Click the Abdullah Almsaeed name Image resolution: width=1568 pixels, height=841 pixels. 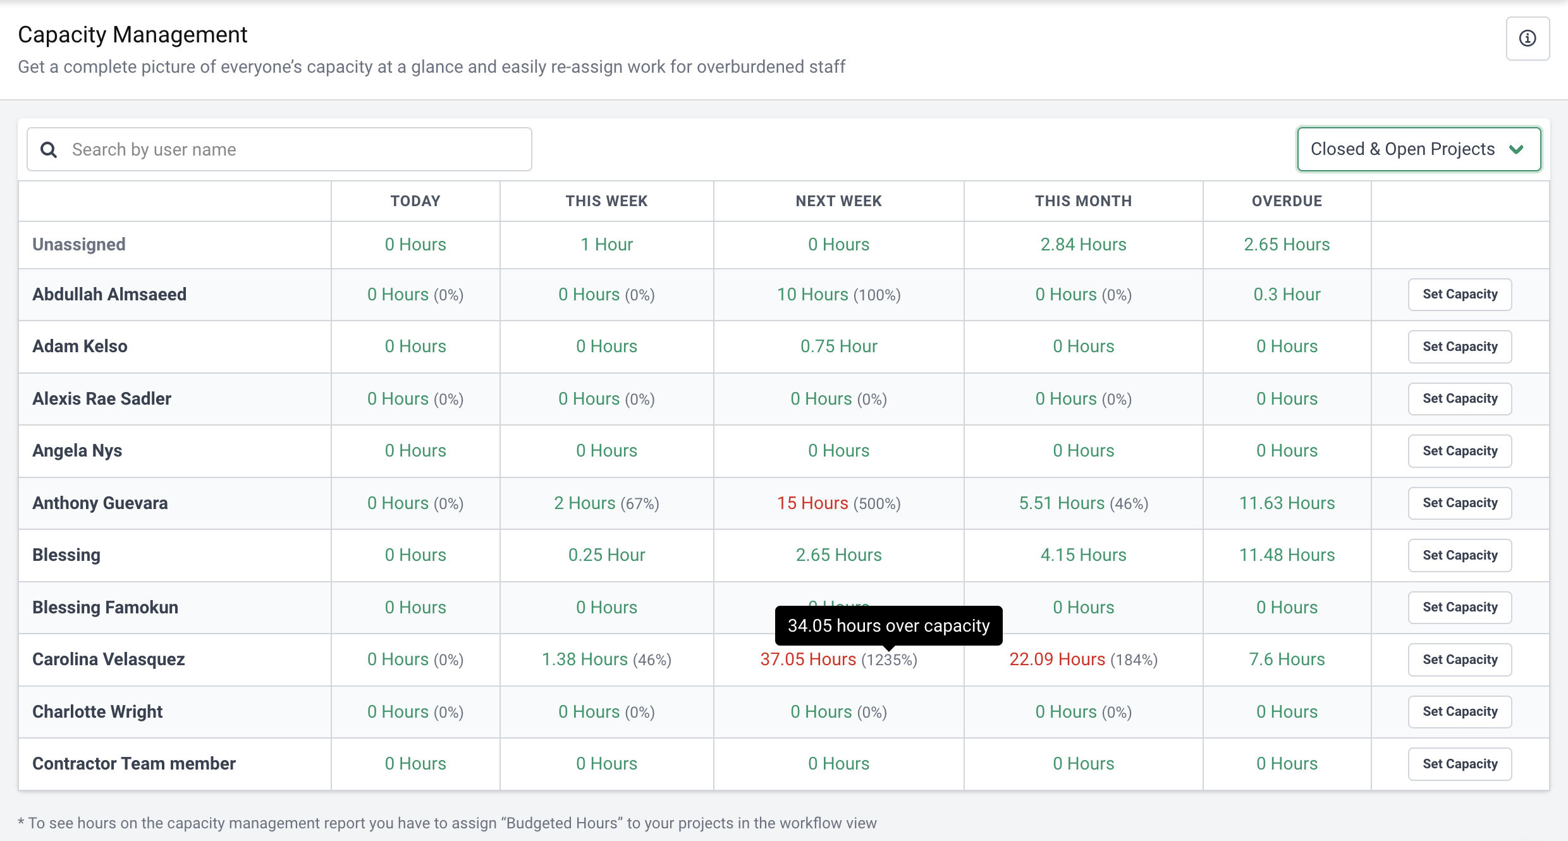[x=109, y=295]
